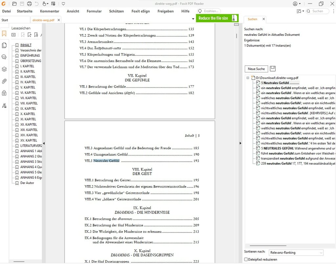Open the Layers panel icon
336x264 pixels.
[4, 69]
